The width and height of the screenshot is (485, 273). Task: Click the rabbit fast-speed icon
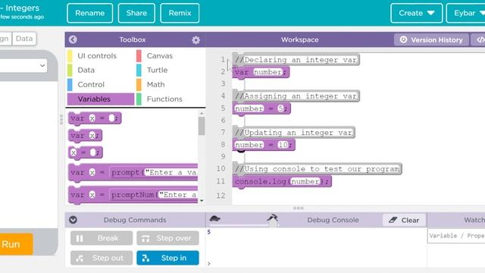coord(273,218)
